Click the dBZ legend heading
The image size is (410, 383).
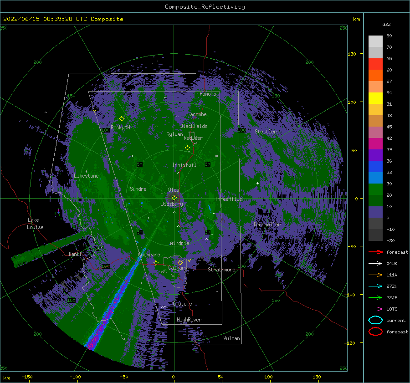coord(386,25)
